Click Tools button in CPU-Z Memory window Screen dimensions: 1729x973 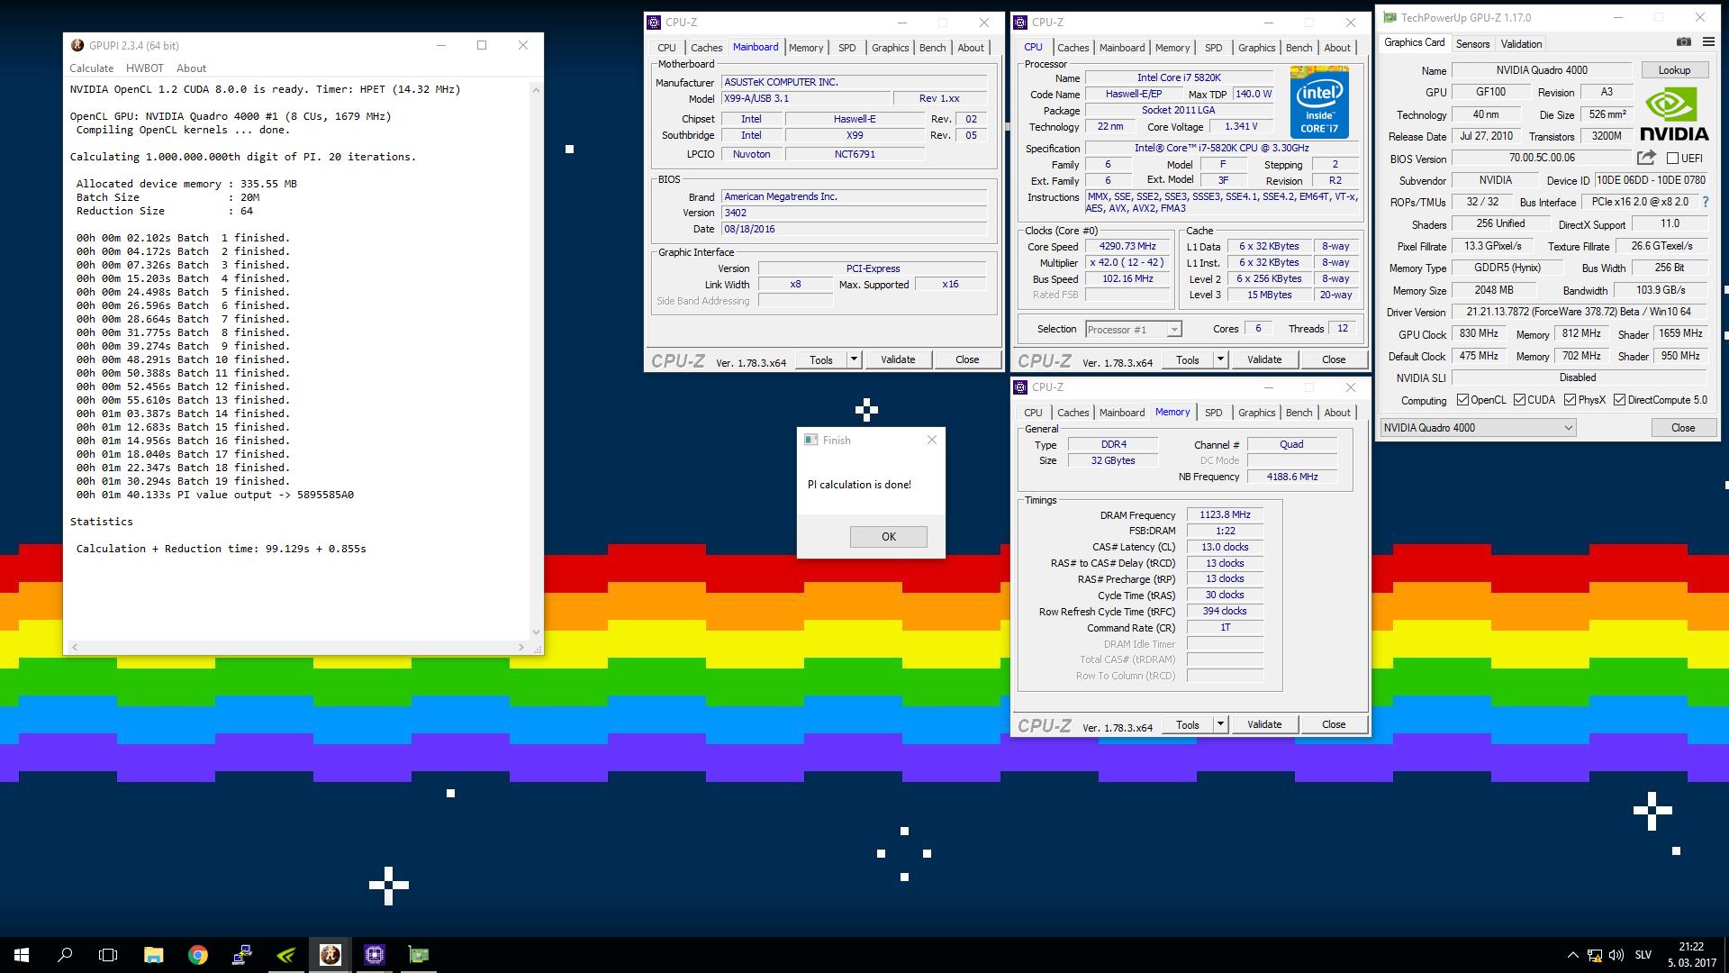click(x=1188, y=724)
